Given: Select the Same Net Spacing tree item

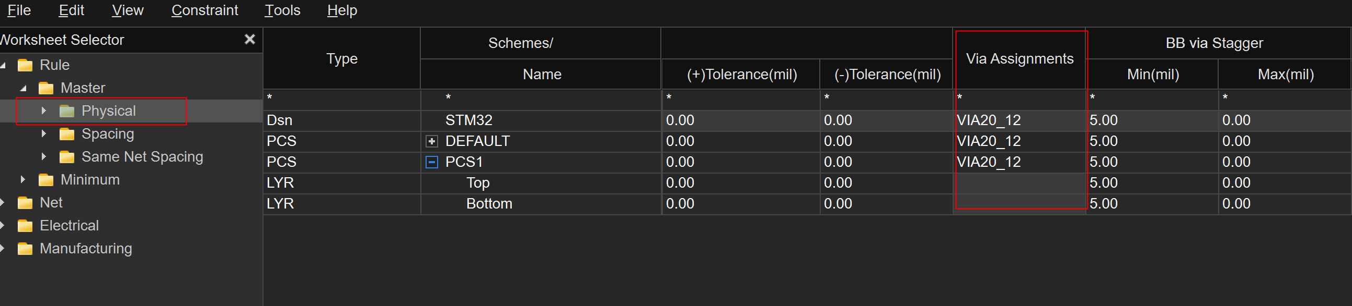Looking at the screenshot, I should (142, 157).
